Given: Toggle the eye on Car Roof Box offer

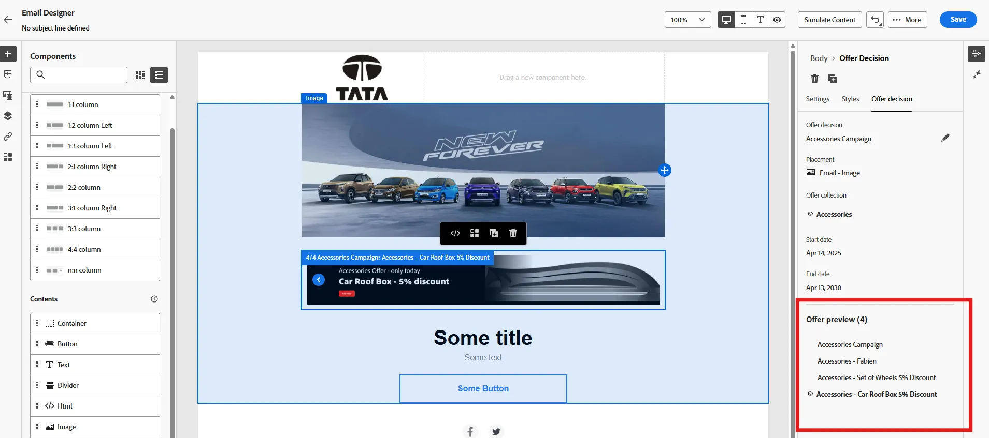Looking at the screenshot, I should click(x=810, y=394).
